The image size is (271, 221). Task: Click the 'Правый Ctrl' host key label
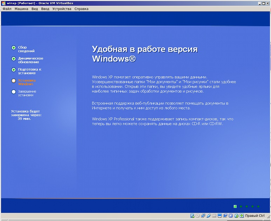(x=255, y=216)
